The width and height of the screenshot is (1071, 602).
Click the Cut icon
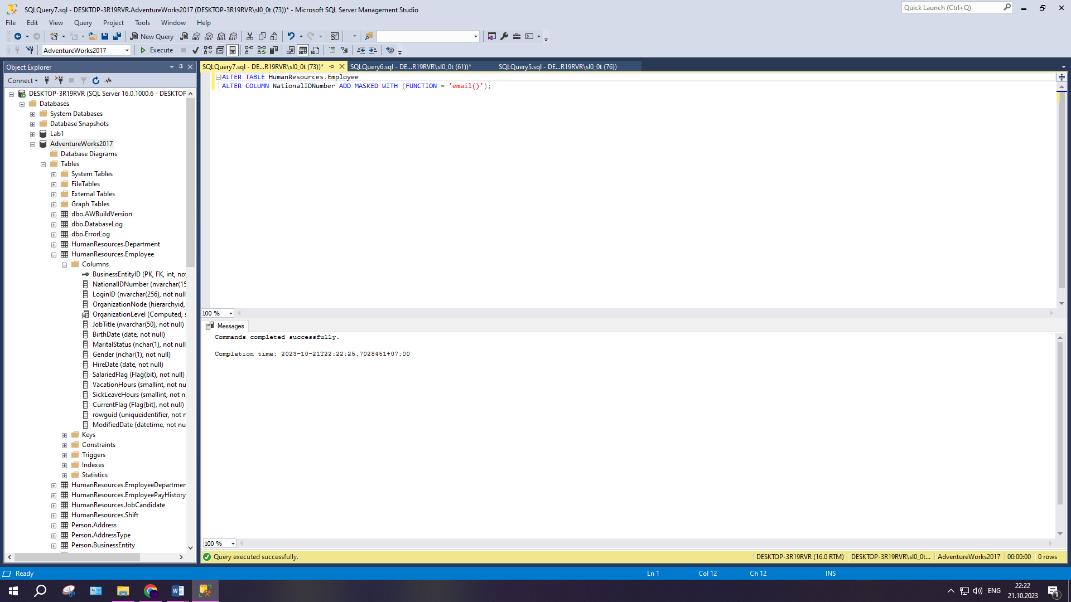coord(250,36)
